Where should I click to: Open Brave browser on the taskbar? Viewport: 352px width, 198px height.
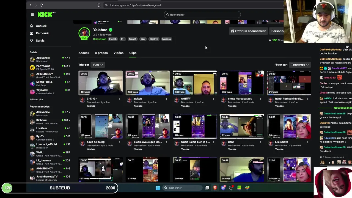click(x=215, y=188)
